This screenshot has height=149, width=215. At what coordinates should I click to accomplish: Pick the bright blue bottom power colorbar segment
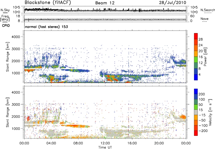click(x=196, y=77)
